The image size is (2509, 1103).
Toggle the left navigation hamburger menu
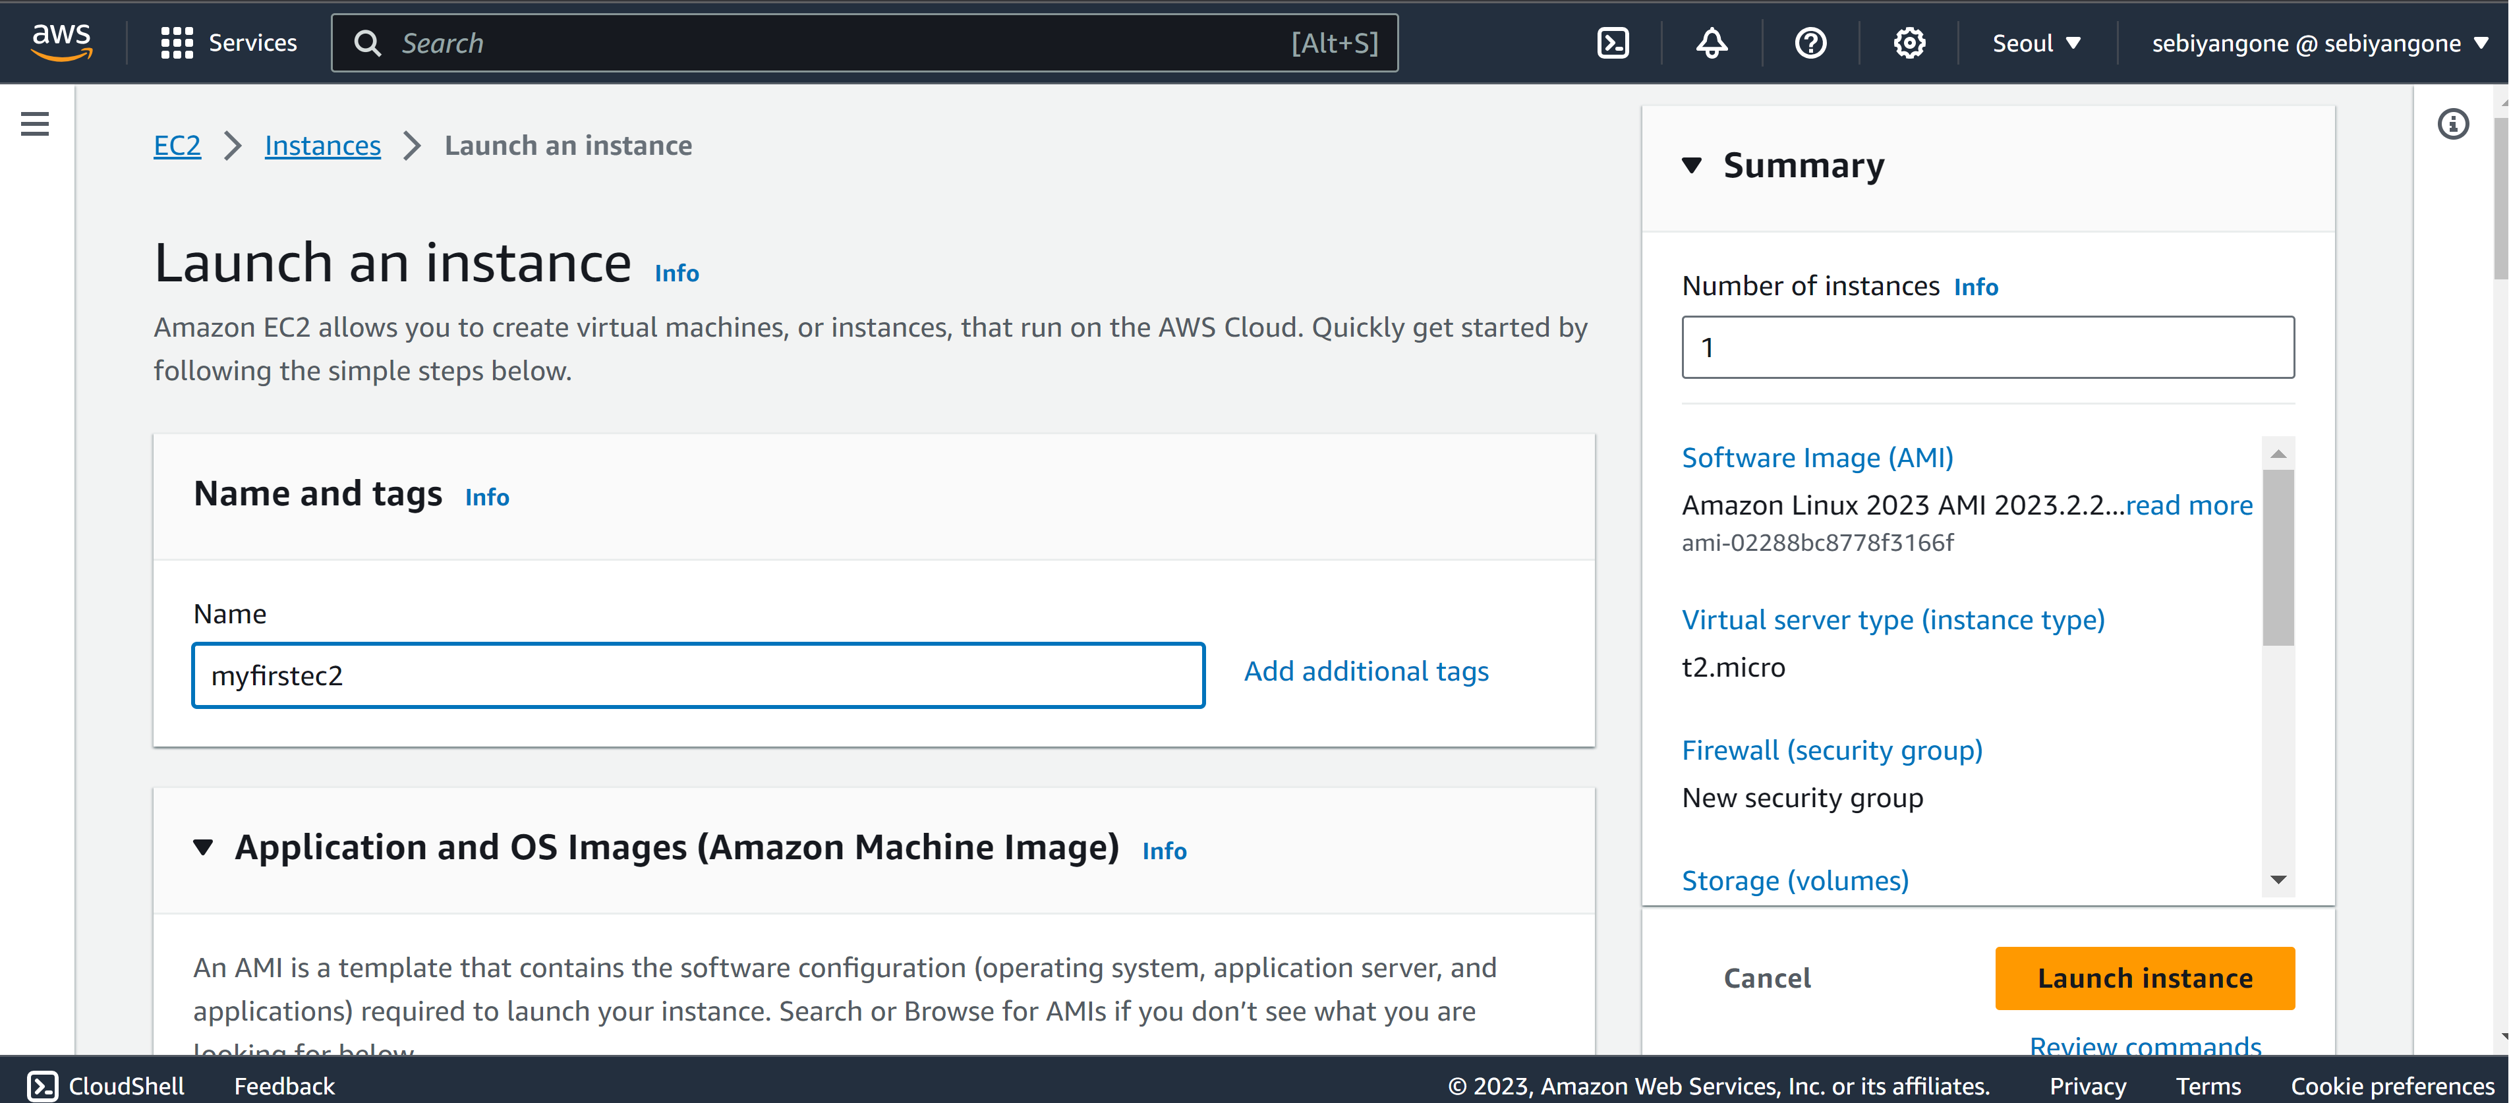(35, 124)
